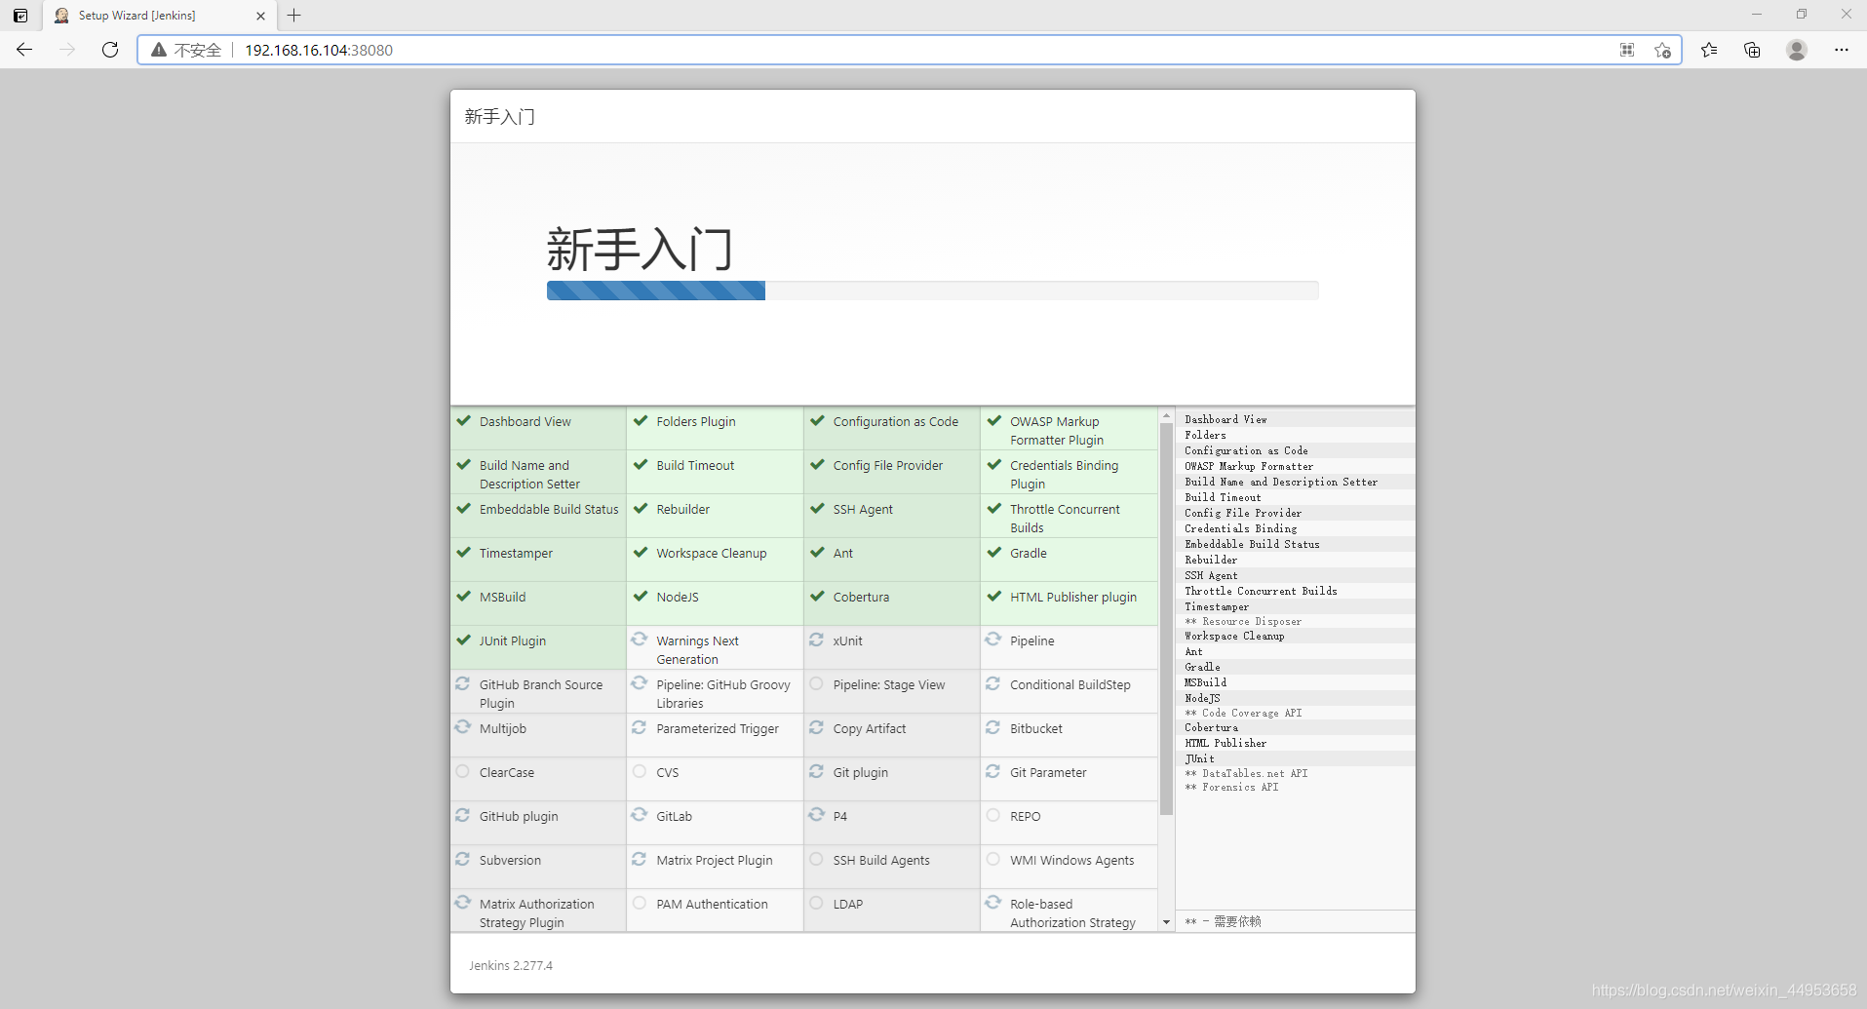Click the refresh icon beside GitLab

(640, 815)
